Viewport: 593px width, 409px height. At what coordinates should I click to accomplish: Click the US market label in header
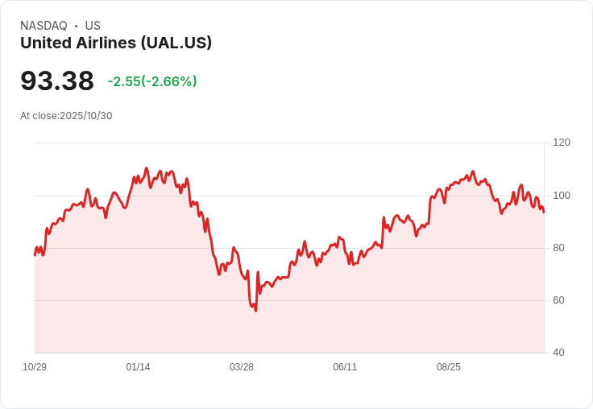pos(93,26)
